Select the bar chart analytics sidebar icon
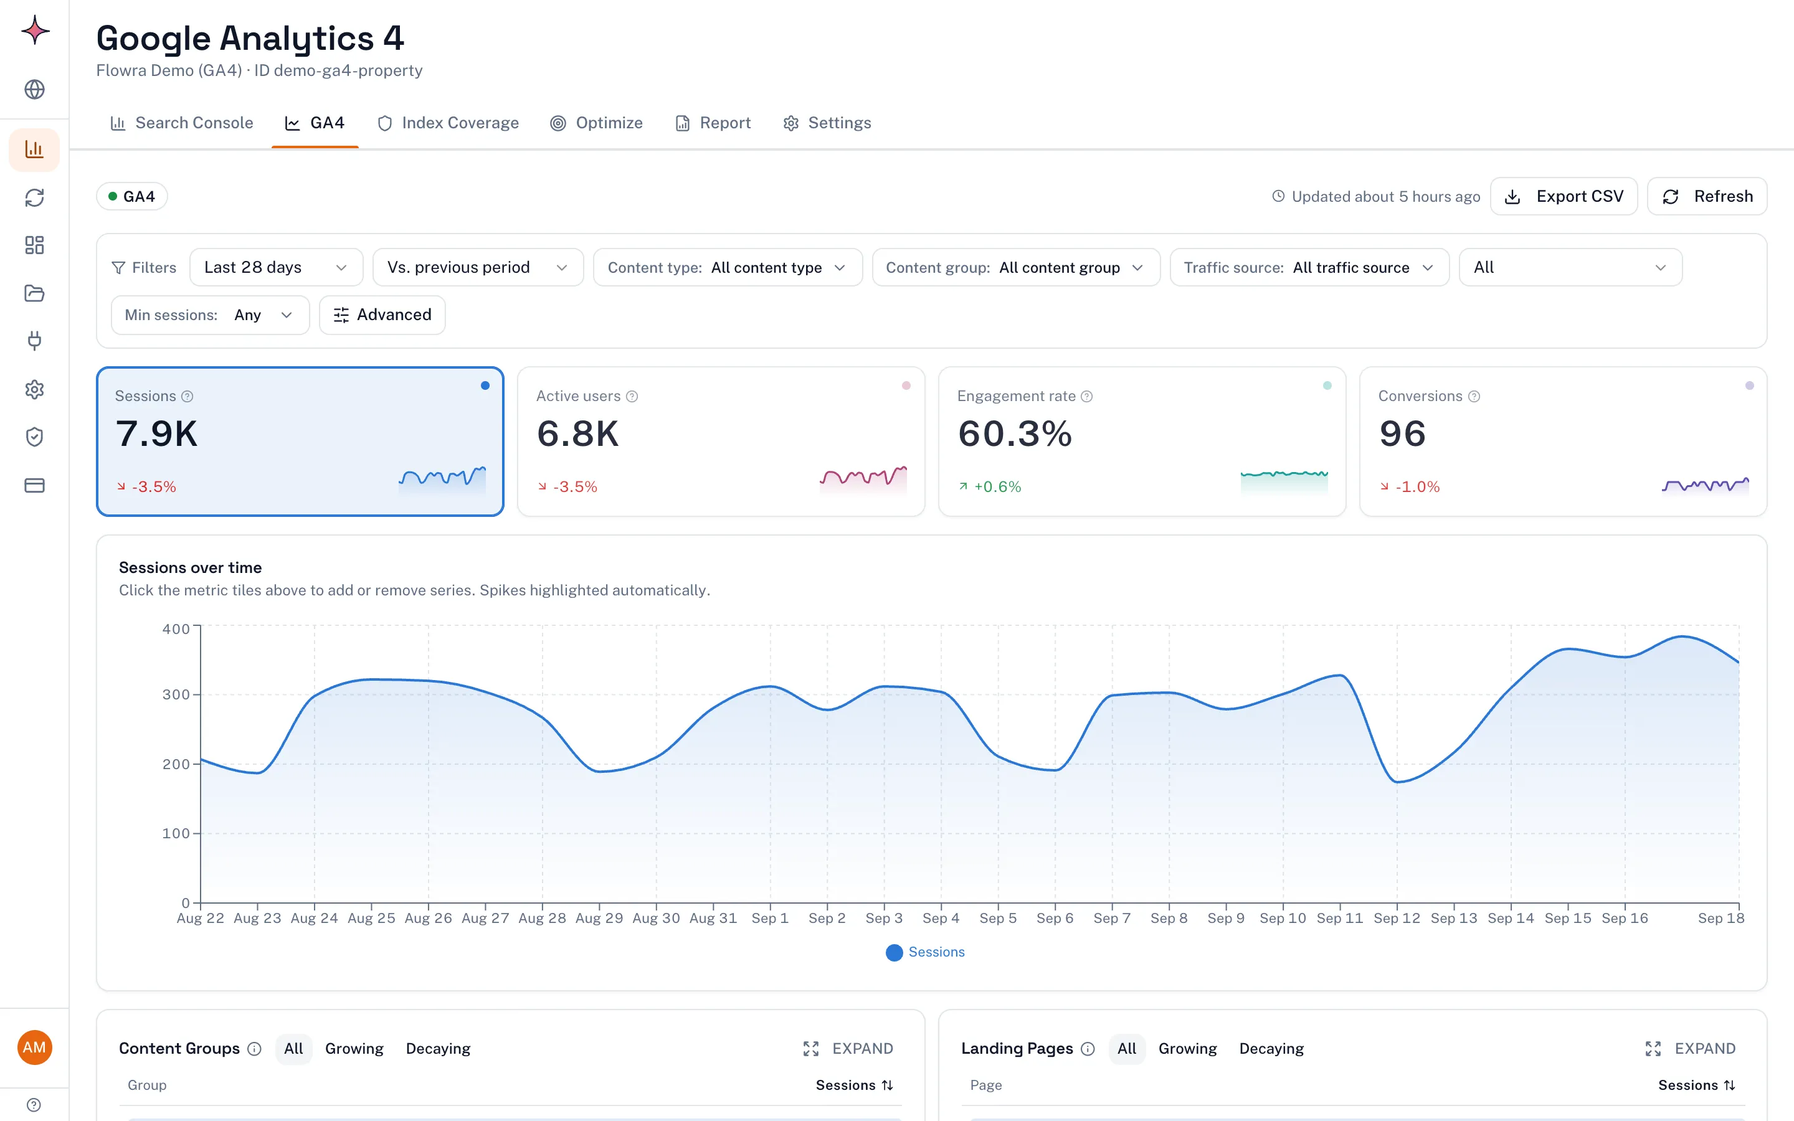This screenshot has width=1794, height=1121. 35,149
